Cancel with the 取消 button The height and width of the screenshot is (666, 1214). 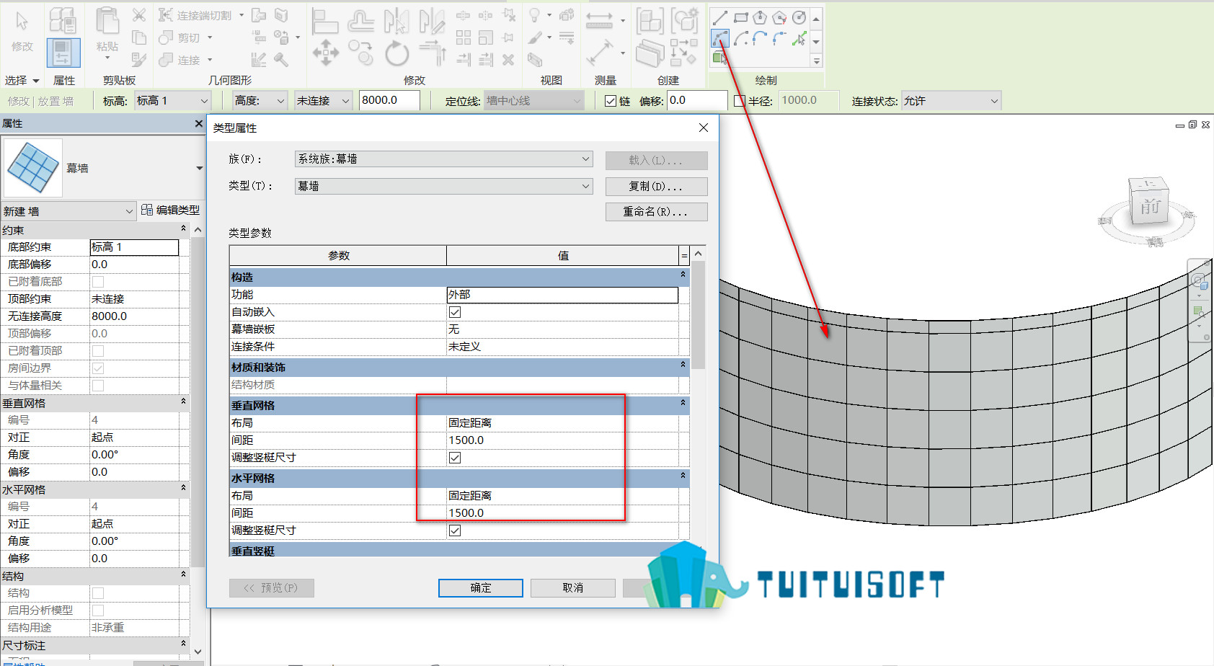tap(573, 588)
